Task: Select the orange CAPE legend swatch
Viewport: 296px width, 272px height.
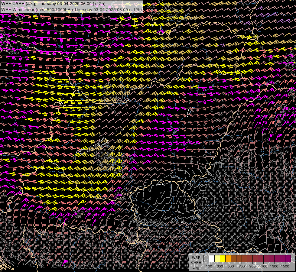Action: pyautogui.click(x=228, y=259)
